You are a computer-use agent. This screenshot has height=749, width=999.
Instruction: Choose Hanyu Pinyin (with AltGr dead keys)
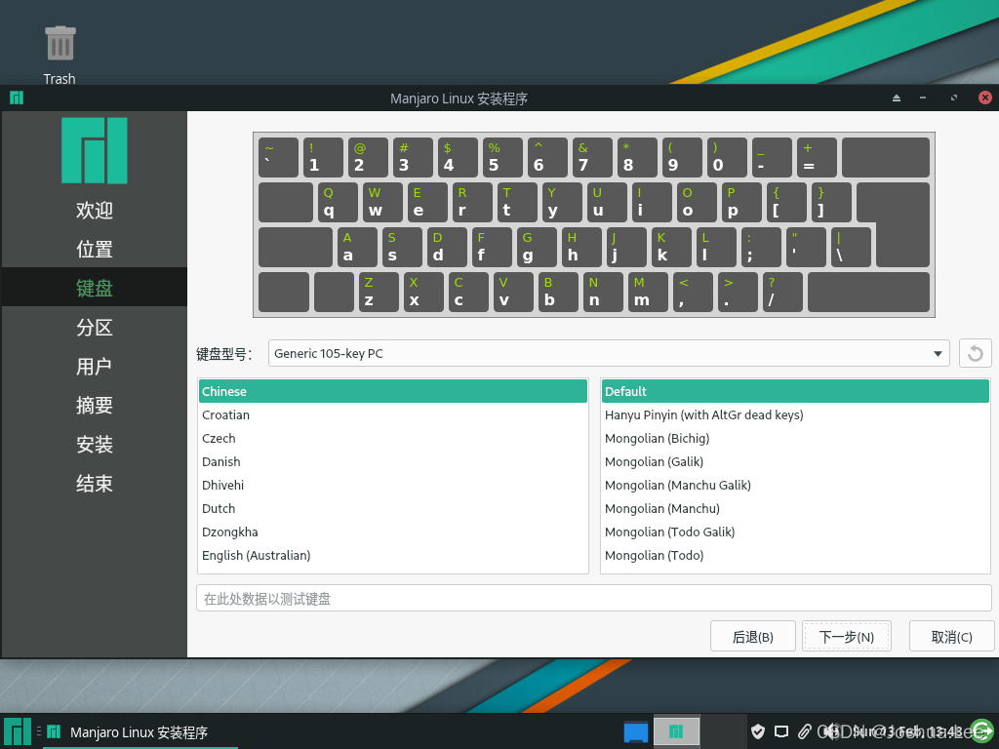[x=795, y=414]
